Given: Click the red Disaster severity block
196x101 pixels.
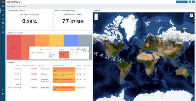Looking at the screenshot, I should (x=14, y=47).
